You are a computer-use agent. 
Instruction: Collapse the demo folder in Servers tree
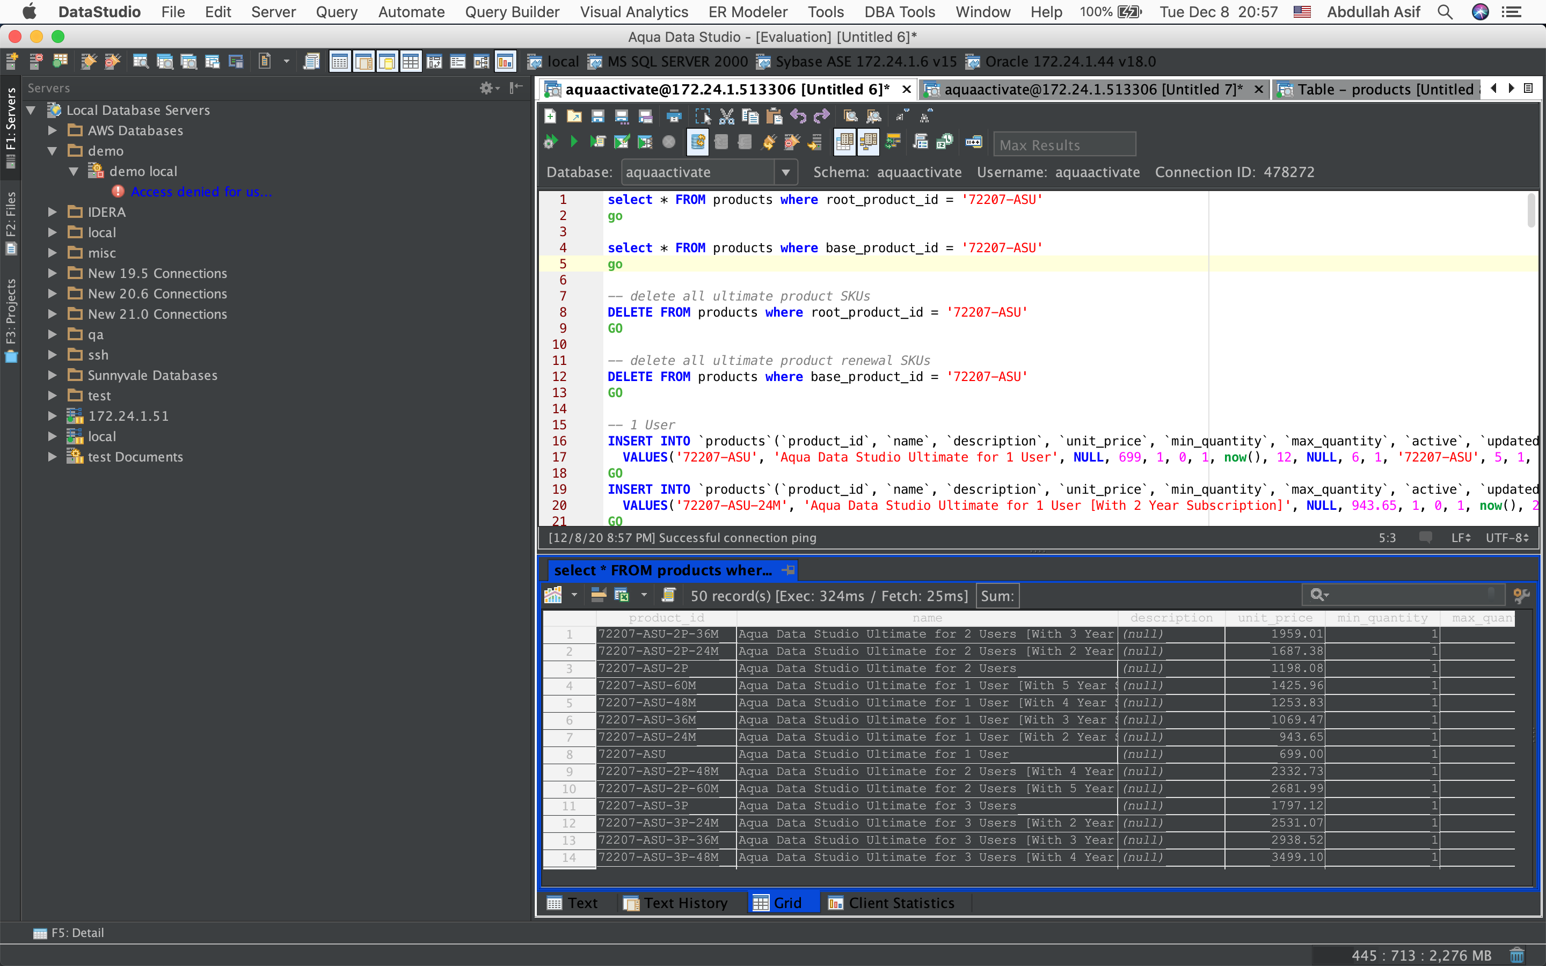click(x=53, y=151)
